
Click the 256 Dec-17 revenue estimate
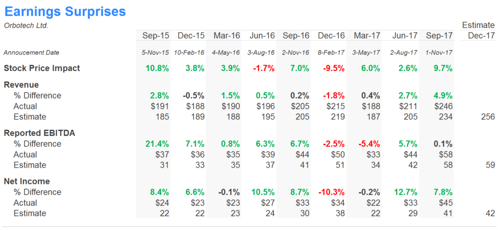point(487,117)
